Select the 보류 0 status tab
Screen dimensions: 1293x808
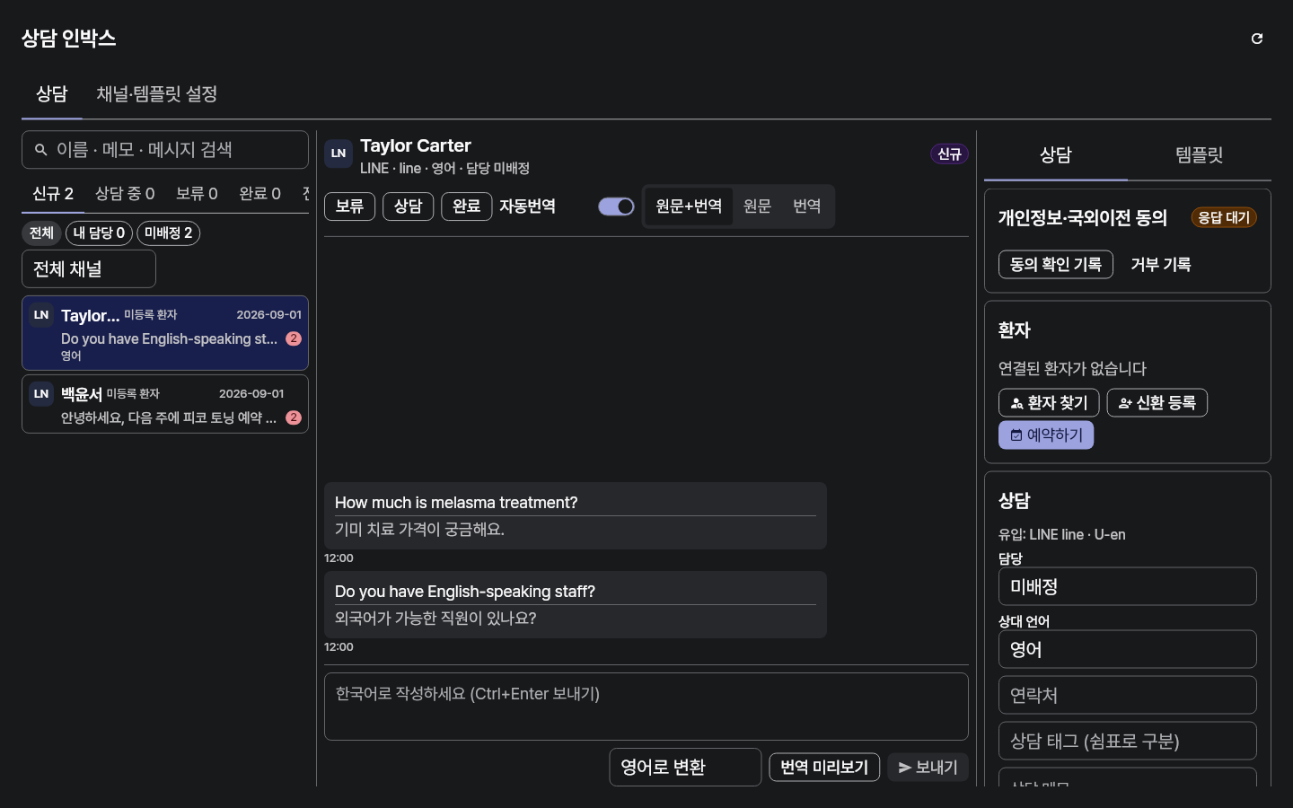coord(197,194)
